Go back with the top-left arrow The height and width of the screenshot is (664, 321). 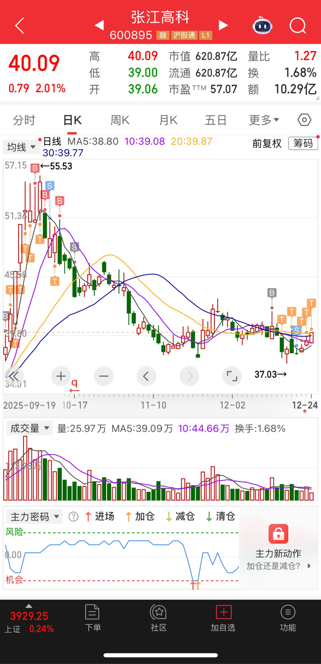pos(19,26)
